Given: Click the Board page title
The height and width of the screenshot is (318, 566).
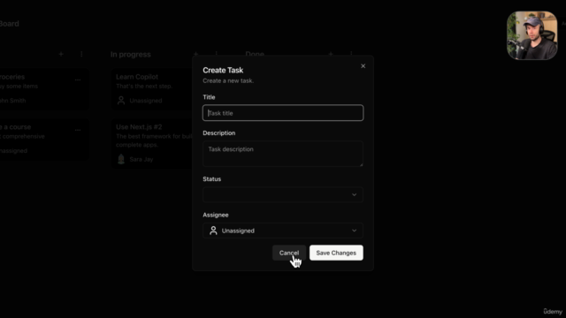Looking at the screenshot, I should coord(9,24).
